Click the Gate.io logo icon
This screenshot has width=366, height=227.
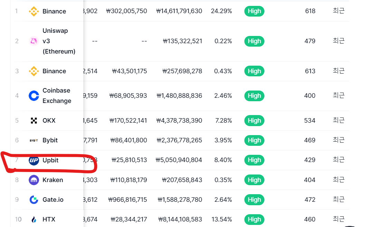point(34,200)
